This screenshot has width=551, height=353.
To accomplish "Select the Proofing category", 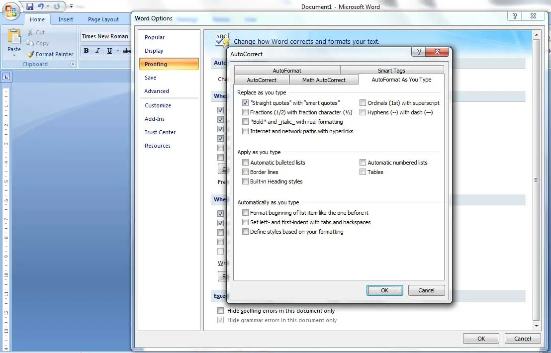I will 169,64.
